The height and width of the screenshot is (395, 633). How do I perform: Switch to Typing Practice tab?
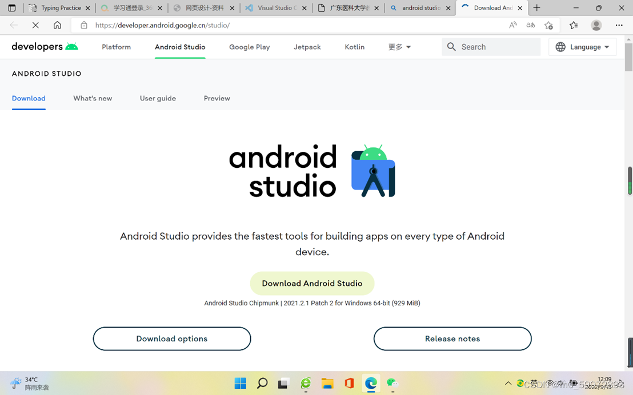[x=61, y=7]
